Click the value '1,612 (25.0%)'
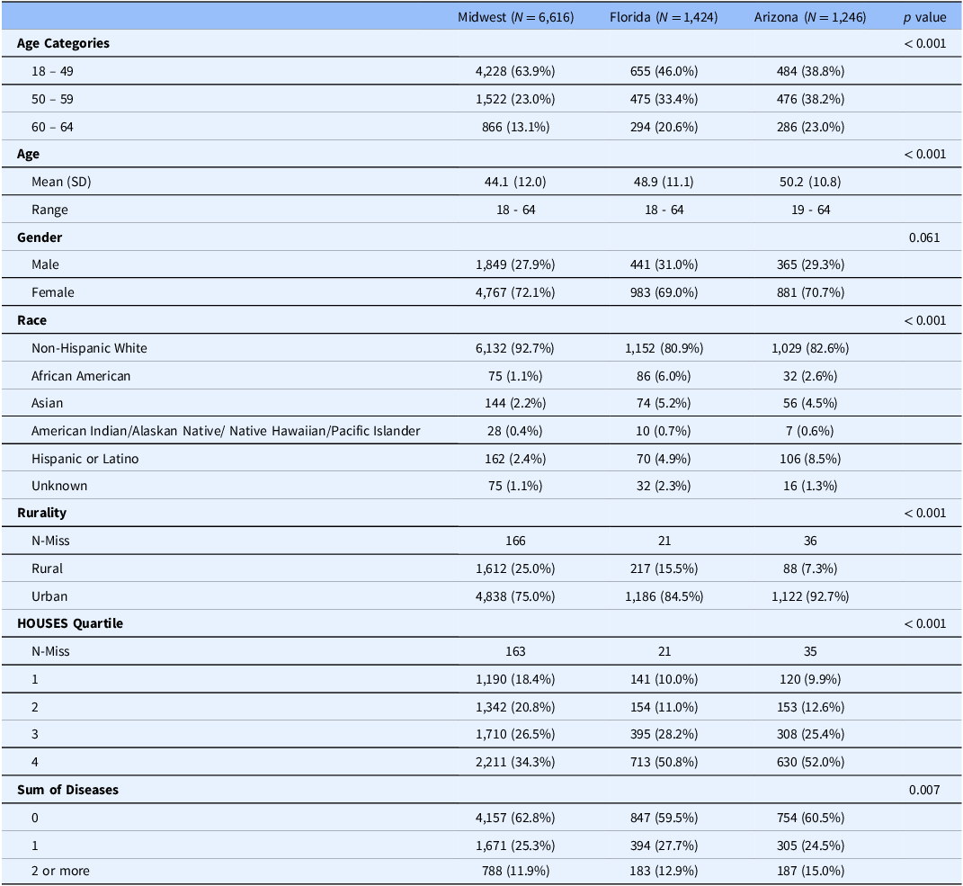This screenshot has width=963, height=886. click(515, 568)
